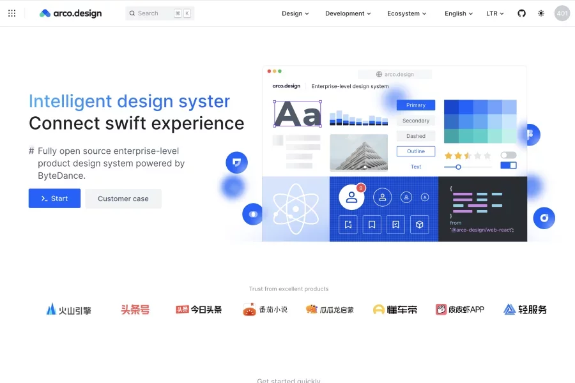This screenshot has width=575, height=383.
Task: Click the blue Start button
Action: 54,199
